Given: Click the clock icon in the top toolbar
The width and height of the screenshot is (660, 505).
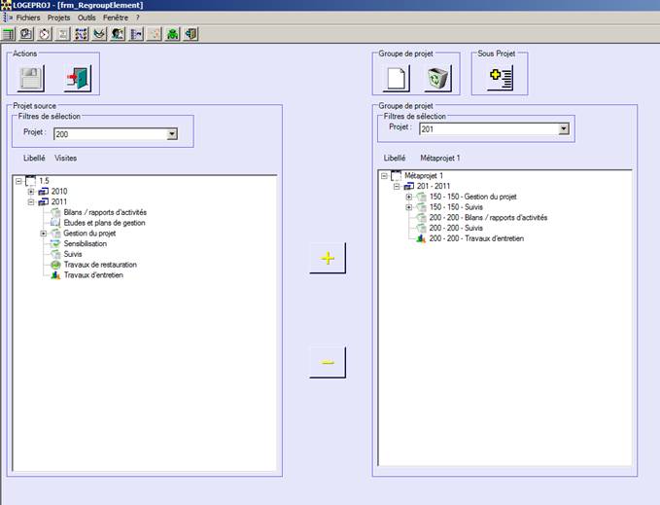Looking at the screenshot, I should (x=44, y=34).
